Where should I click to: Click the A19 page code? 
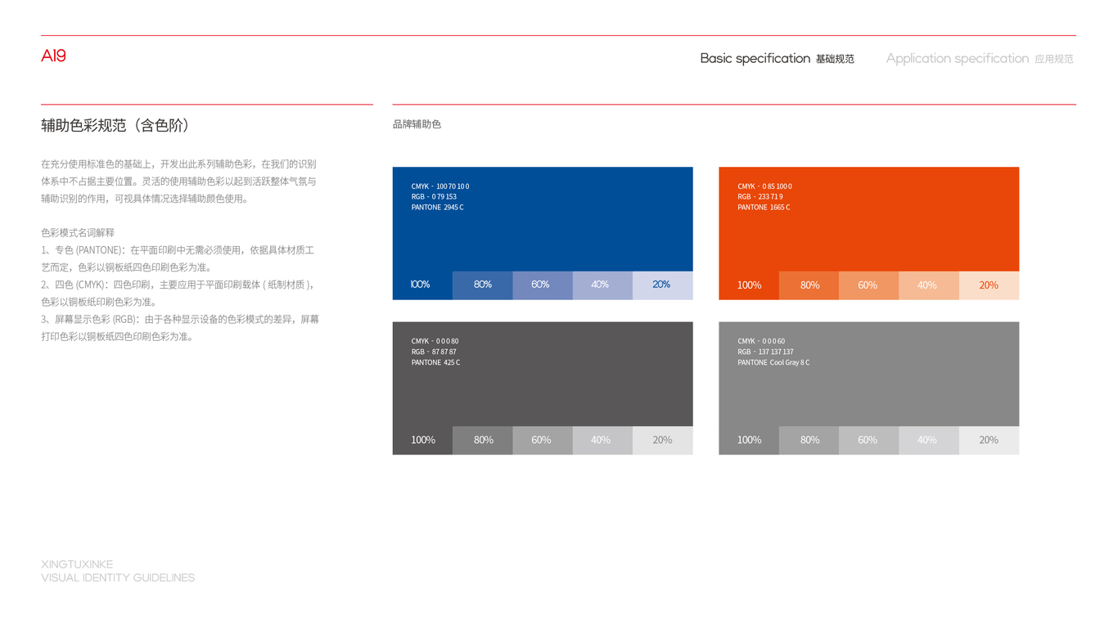point(53,56)
